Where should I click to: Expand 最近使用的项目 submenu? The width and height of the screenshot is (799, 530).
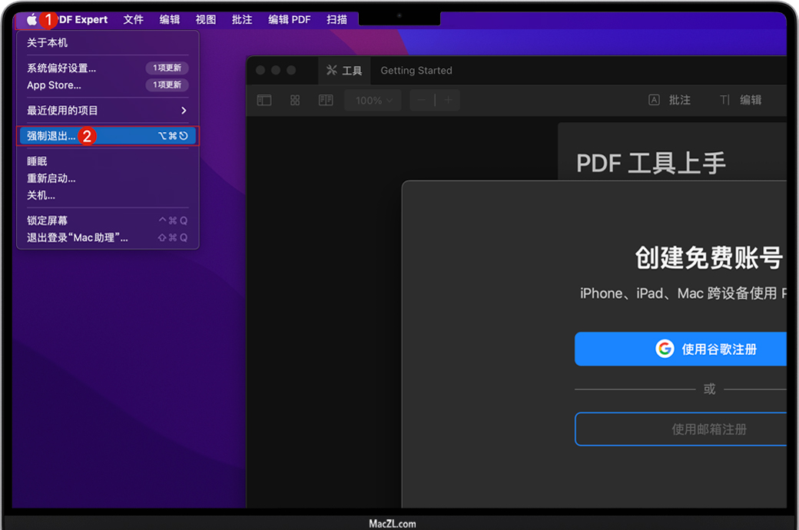(x=107, y=110)
